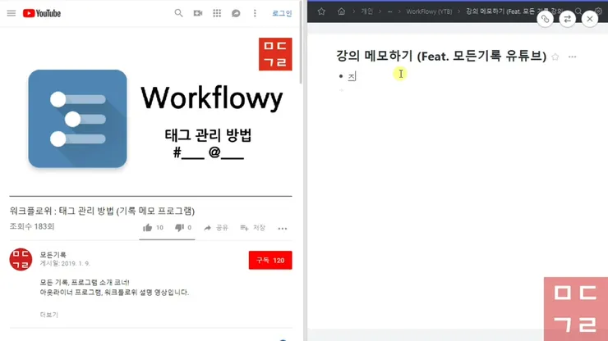Open ellipsis menu next to page title
The width and height of the screenshot is (608, 341).
point(573,57)
